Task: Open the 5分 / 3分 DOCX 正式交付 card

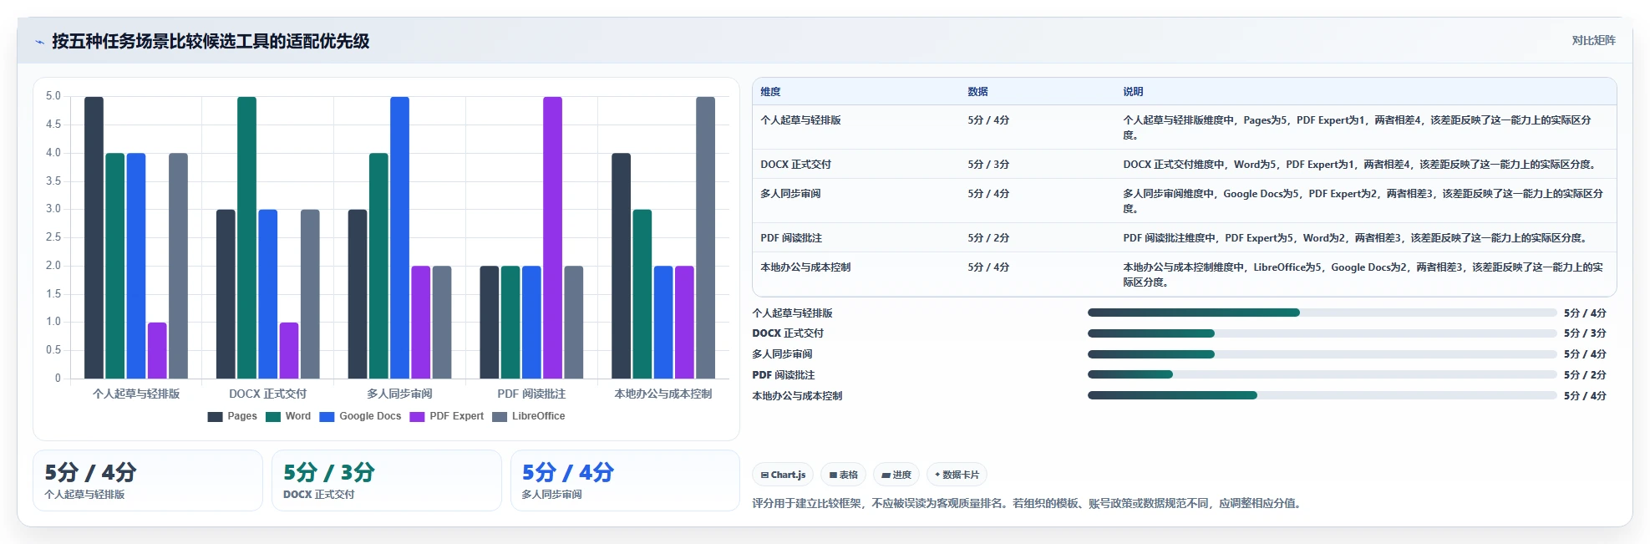Action: click(x=387, y=480)
